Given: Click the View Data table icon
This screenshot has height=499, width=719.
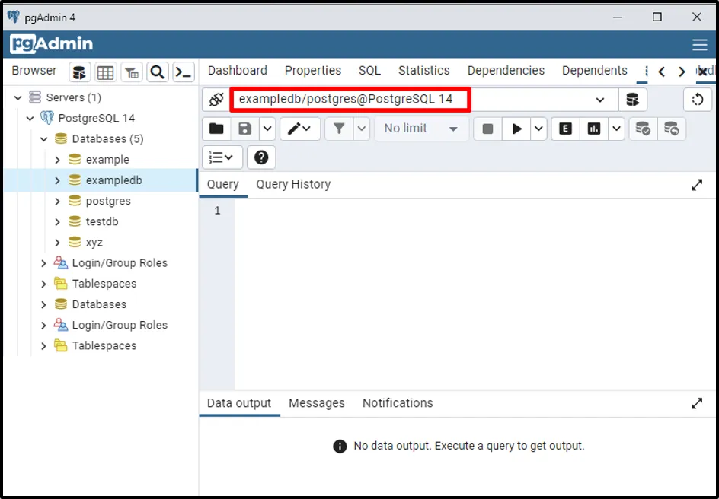Looking at the screenshot, I should click(106, 72).
